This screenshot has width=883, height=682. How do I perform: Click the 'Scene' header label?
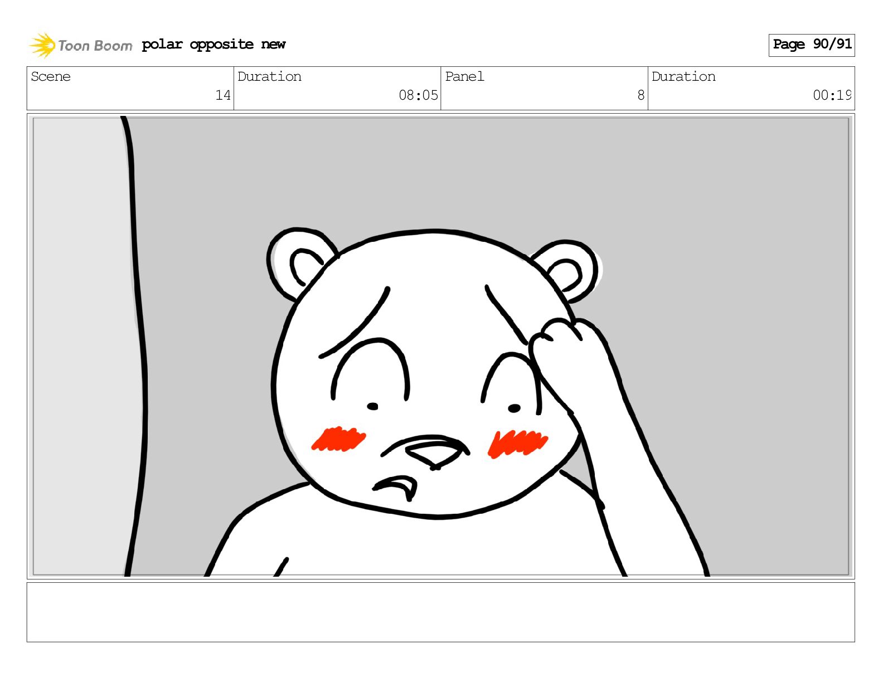pyautogui.click(x=51, y=76)
